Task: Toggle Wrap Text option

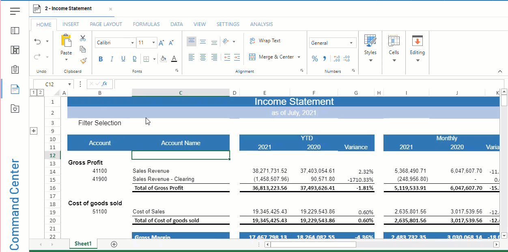Action: coord(265,41)
